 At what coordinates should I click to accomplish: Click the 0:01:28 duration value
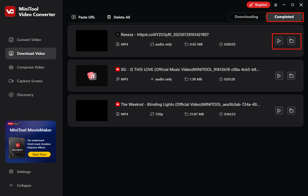230,79
